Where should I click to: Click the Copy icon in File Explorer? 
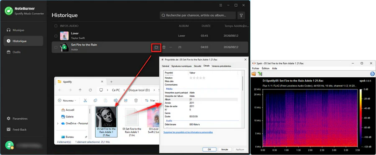coord(95,101)
